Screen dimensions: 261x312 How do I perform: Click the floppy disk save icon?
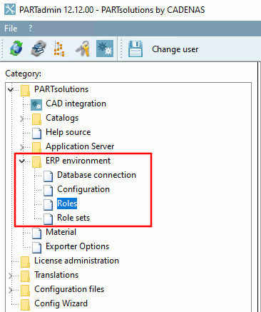pos(135,49)
